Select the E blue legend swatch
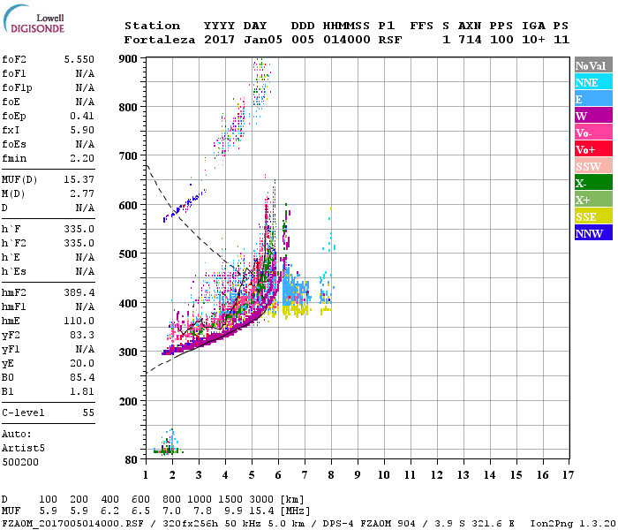This screenshot has width=618, height=530. [593, 99]
